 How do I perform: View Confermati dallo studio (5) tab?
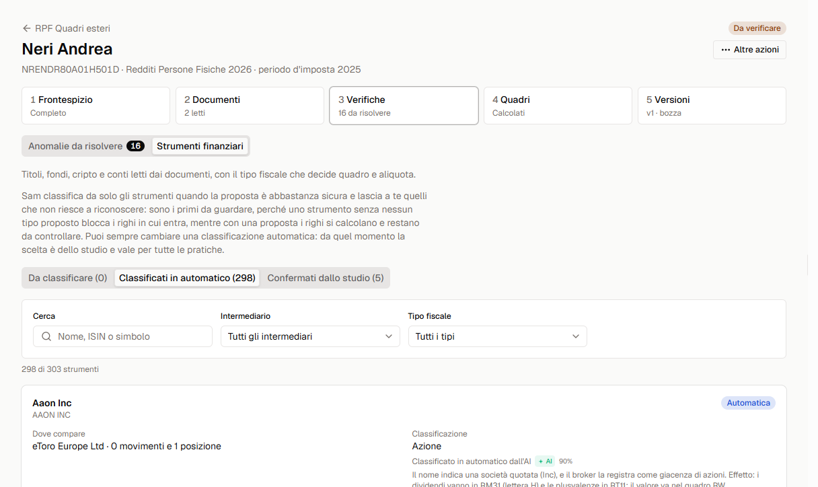coord(326,278)
